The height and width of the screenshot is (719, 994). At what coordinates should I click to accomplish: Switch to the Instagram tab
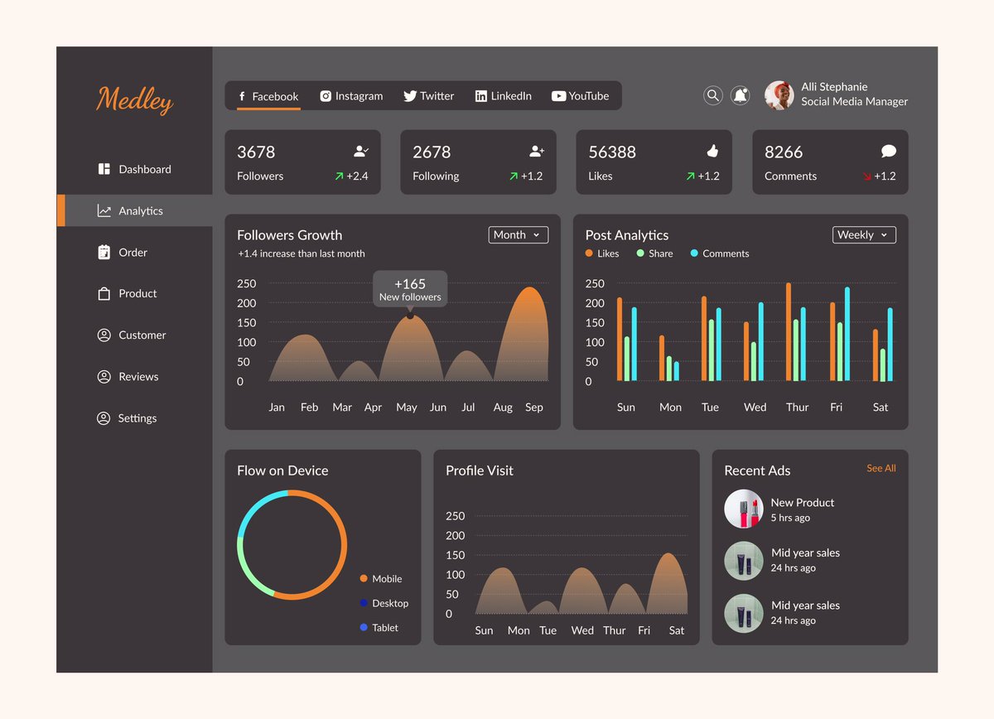click(352, 96)
